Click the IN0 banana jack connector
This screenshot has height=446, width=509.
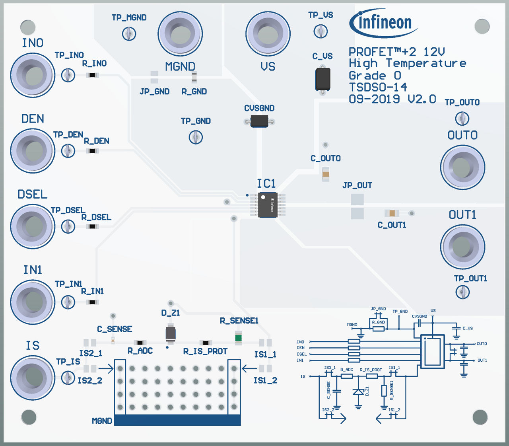click(33, 75)
